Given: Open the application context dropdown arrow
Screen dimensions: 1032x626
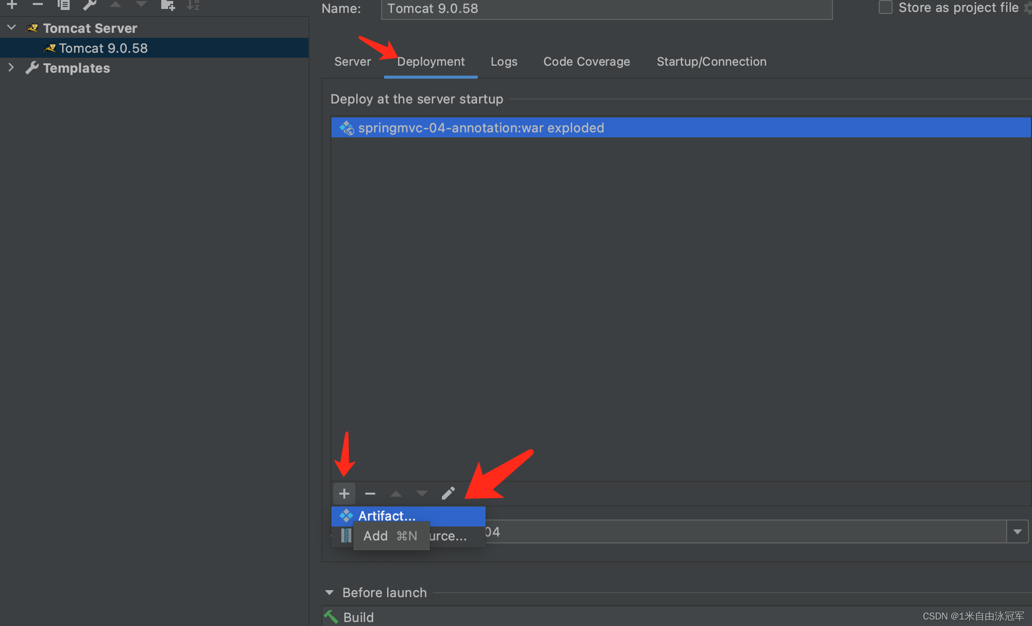Looking at the screenshot, I should 1018,532.
